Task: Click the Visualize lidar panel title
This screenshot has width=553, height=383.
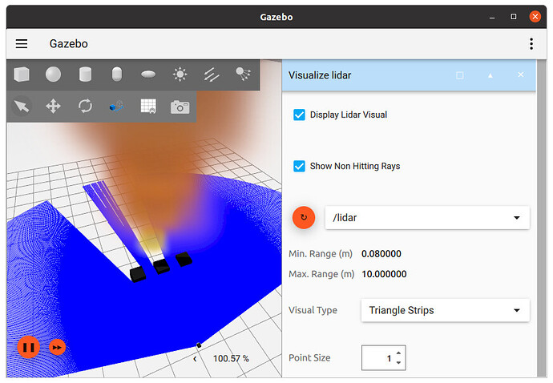Action: (320, 75)
